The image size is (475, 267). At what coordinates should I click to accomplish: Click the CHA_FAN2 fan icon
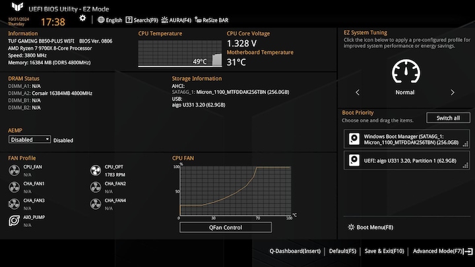click(96, 187)
